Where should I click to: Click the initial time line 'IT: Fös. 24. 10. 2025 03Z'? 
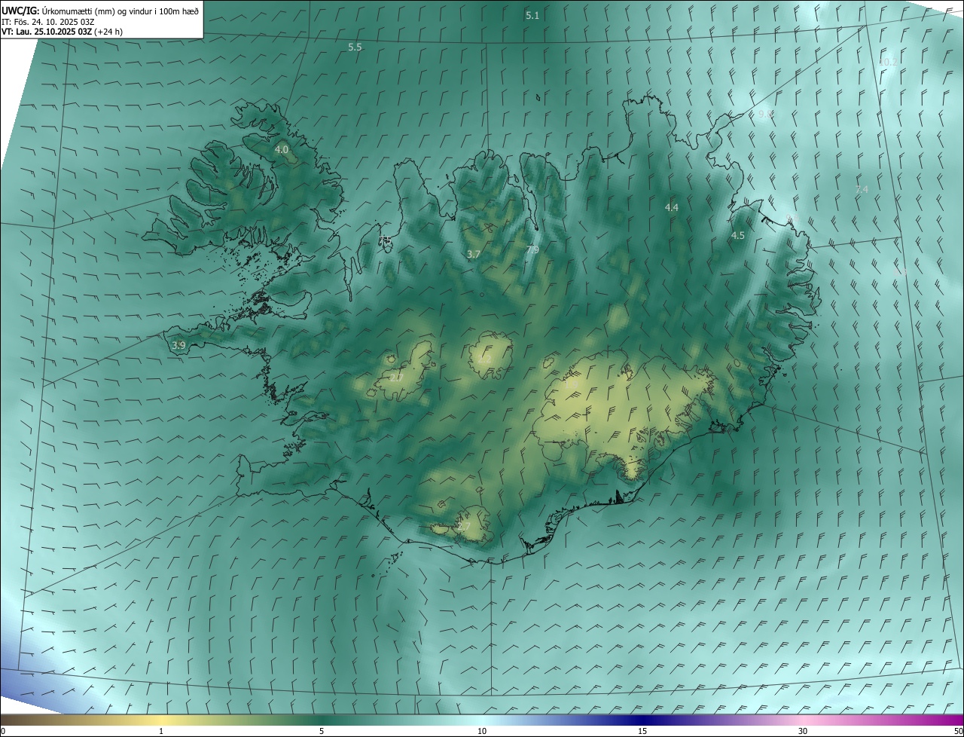[x=47, y=22]
